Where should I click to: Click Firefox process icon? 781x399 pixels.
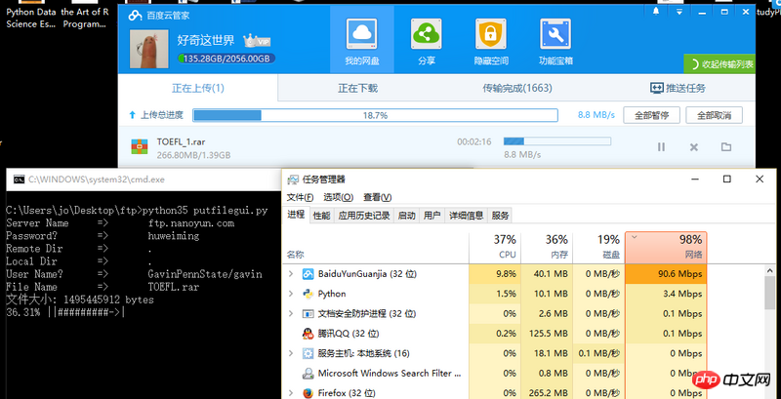pos(308,393)
